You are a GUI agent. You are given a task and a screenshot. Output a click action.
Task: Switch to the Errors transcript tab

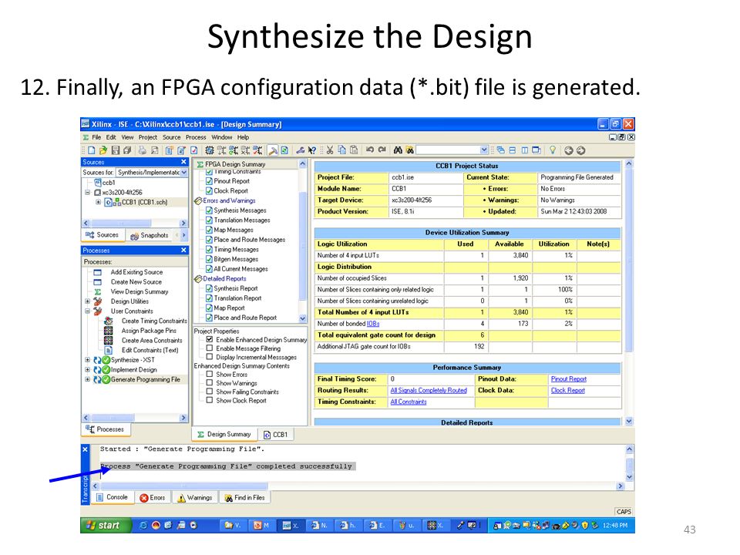point(153,497)
